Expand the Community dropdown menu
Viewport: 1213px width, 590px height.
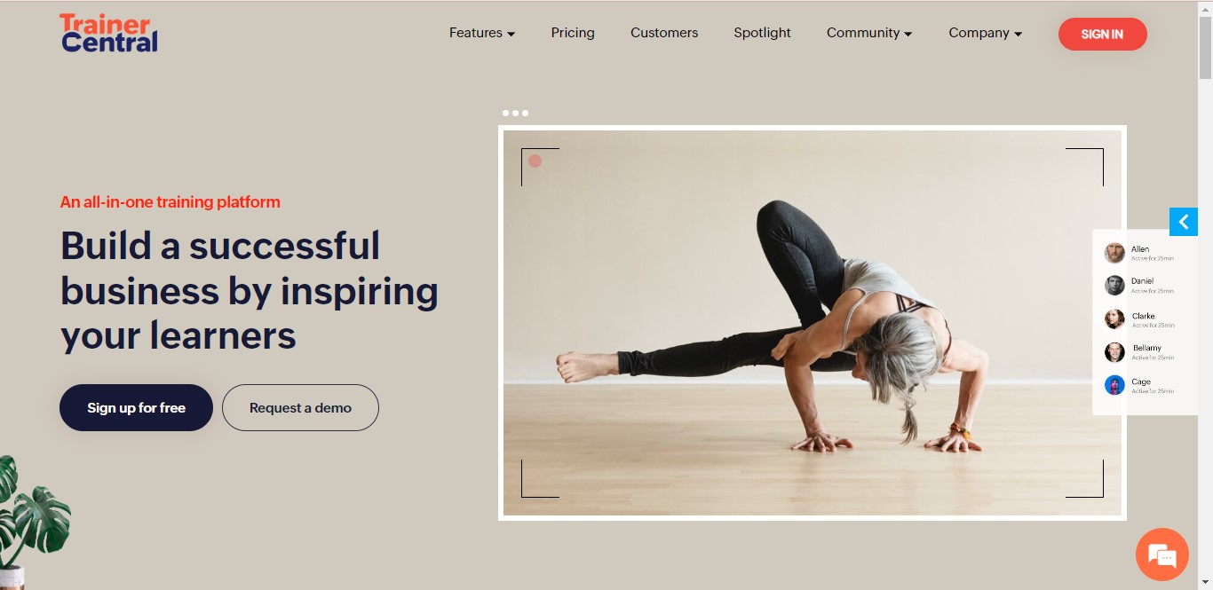pos(869,33)
